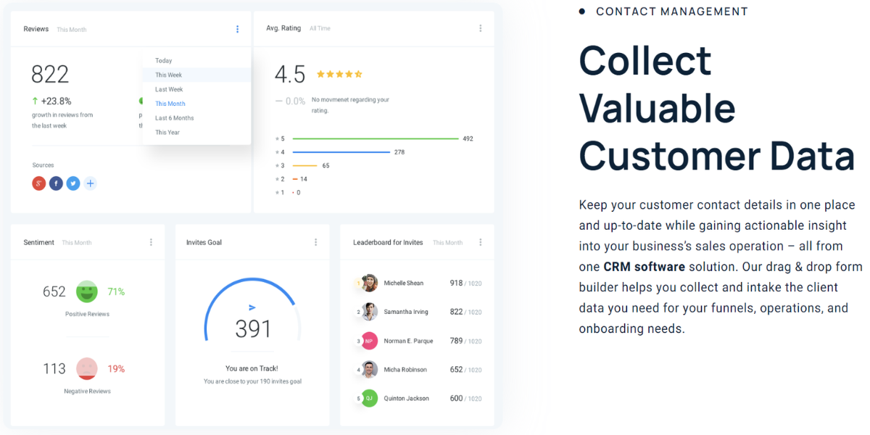
Task: Select the Facebook source icon
Action: 56,183
